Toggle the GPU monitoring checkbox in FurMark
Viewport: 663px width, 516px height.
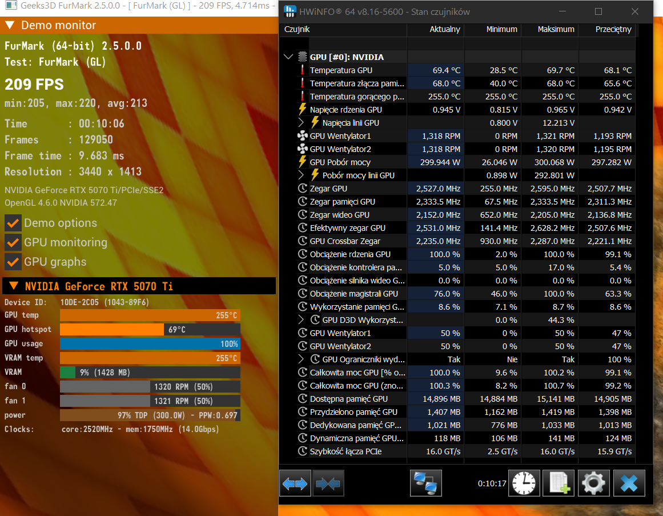pyautogui.click(x=13, y=242)
